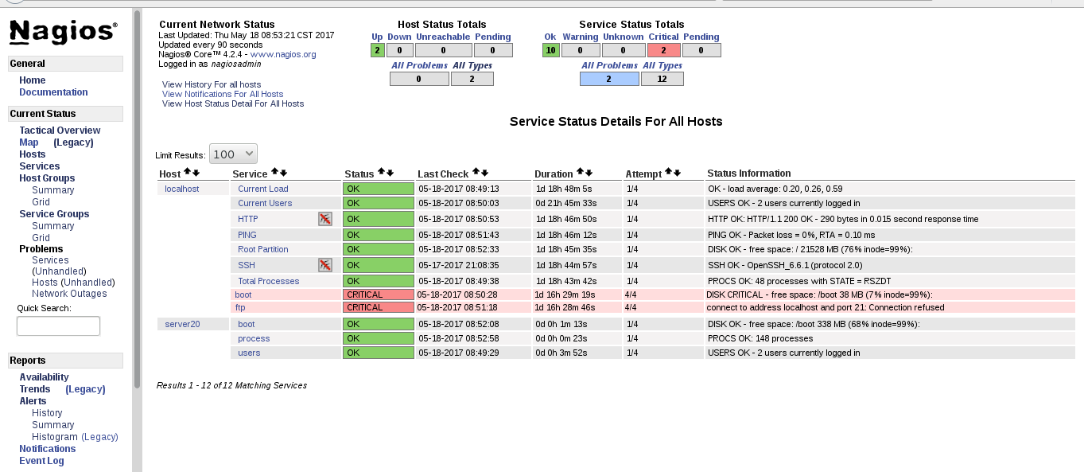Screen dimensions: 1084x472
Task: Open Tactical Overview from sidebar menu
Action: pos(60,131)
